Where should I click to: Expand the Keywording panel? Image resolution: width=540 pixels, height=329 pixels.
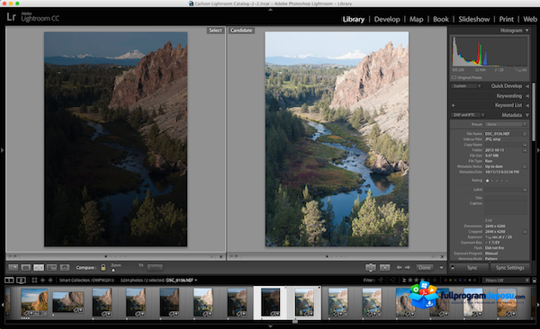pos(526,96)
